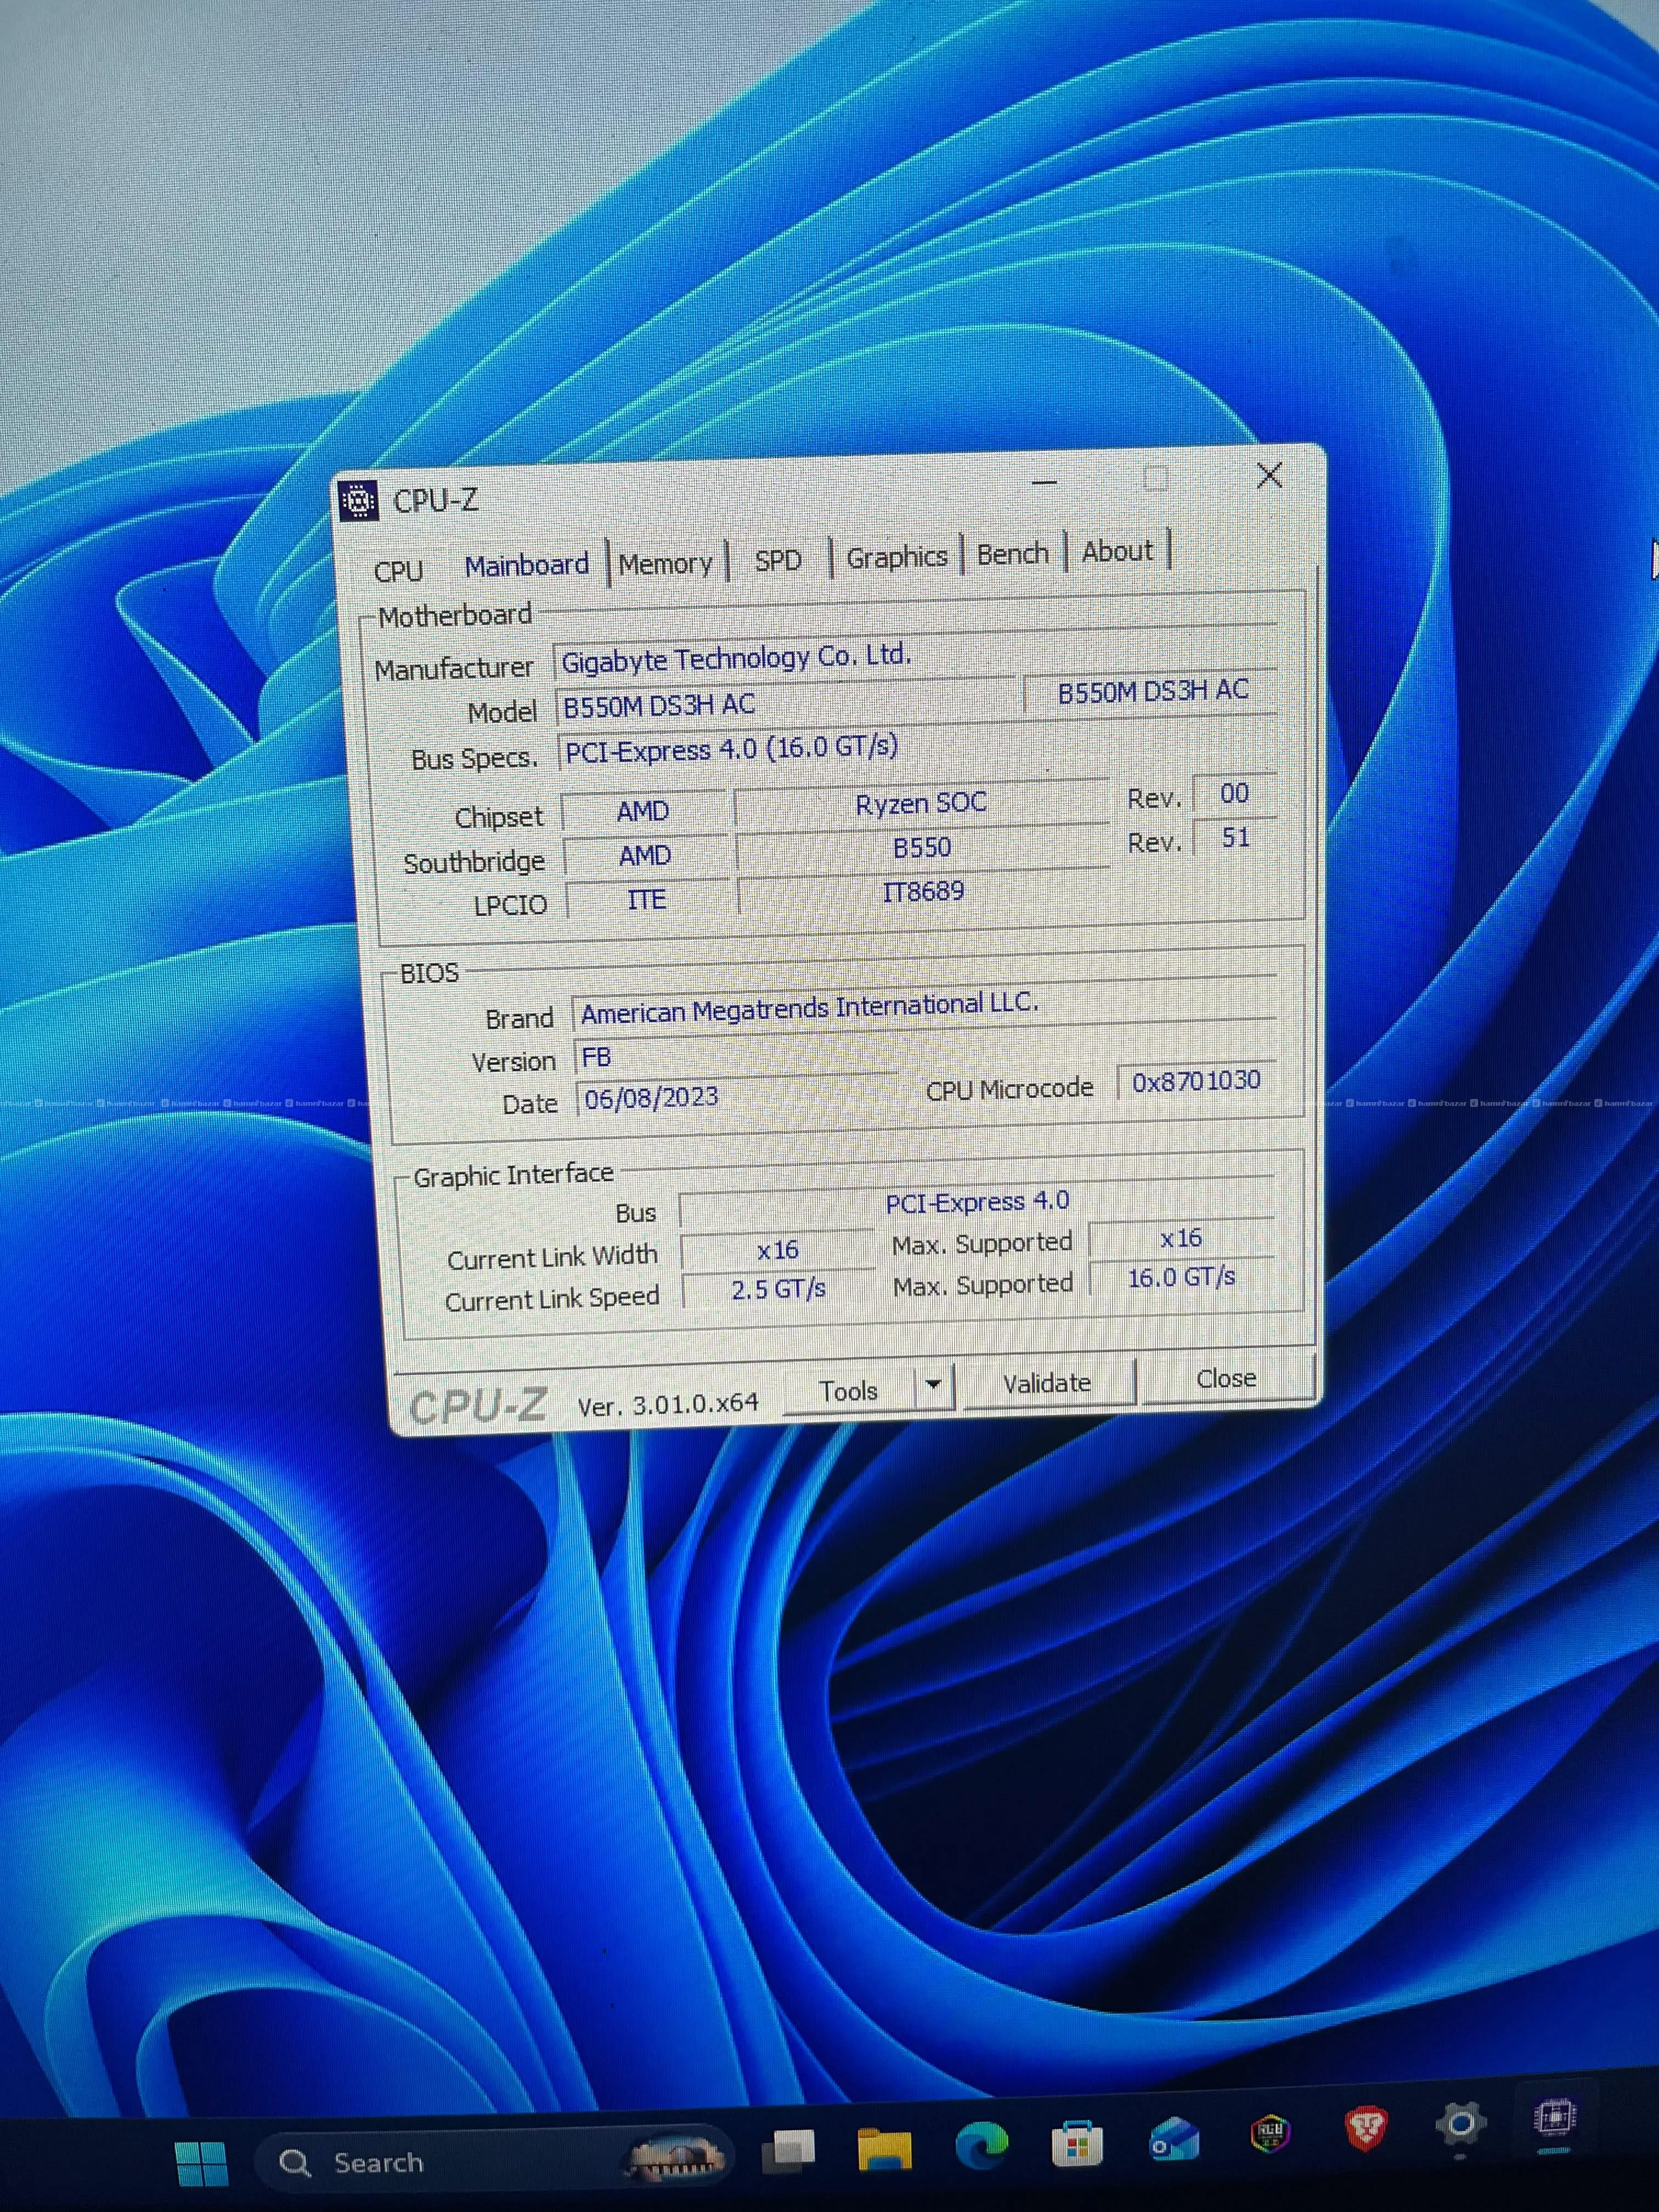Open Microsoft Store from the taskbar

tap(1077, 2144)
